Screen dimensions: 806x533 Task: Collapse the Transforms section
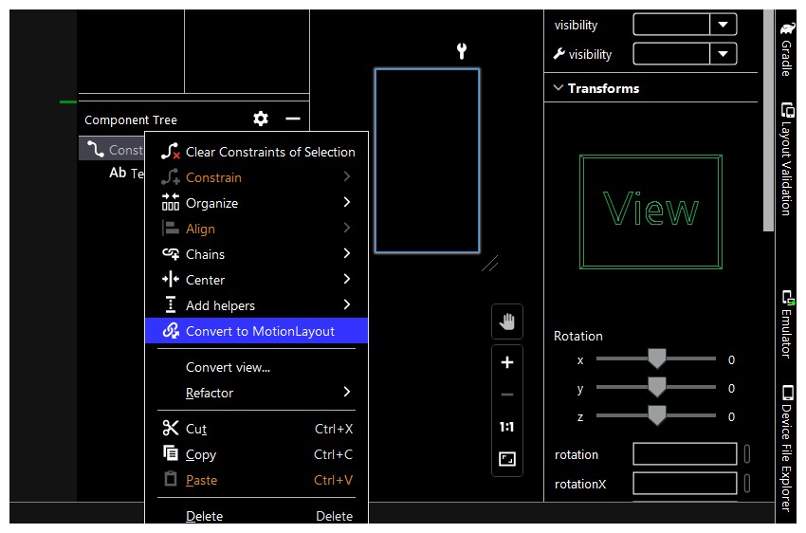tap(559, 88)
